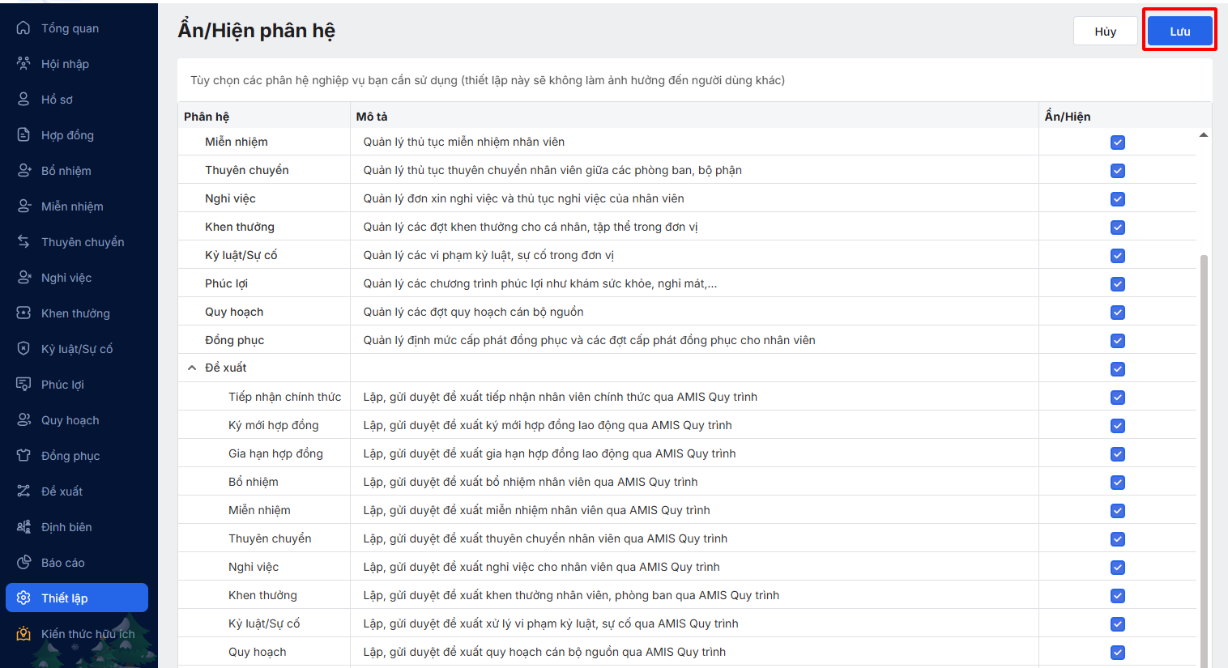Screen dimensions: 1228x668
Task: Uncheck the Đề xuất group checkbox
Action: click(x=1118, y=369)
